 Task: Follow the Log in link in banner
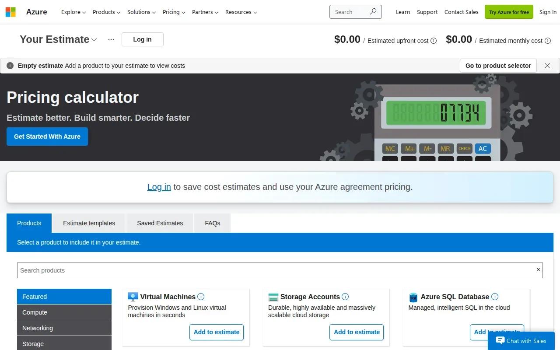point(159,187)
